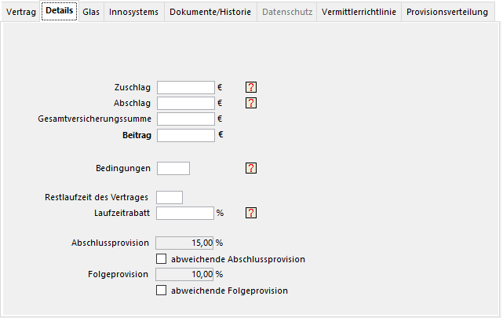Open the help icon beside Bedingungen
Screen dimensions: 503x318
(251, 168)
